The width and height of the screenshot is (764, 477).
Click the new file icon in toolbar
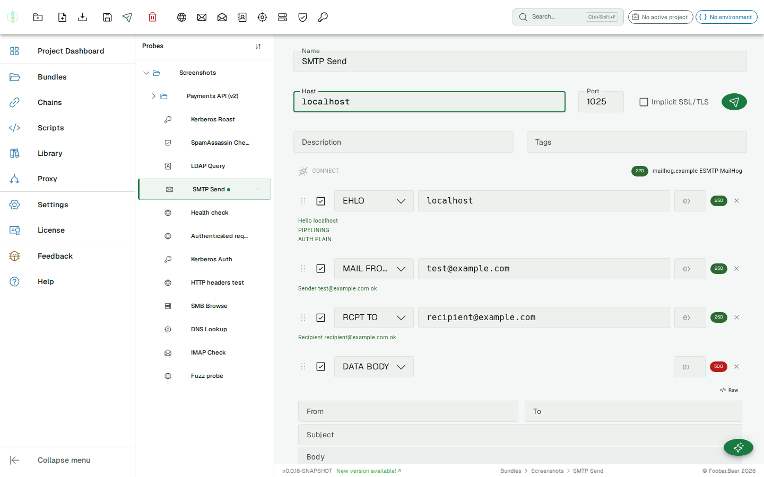tap(62, 17)
